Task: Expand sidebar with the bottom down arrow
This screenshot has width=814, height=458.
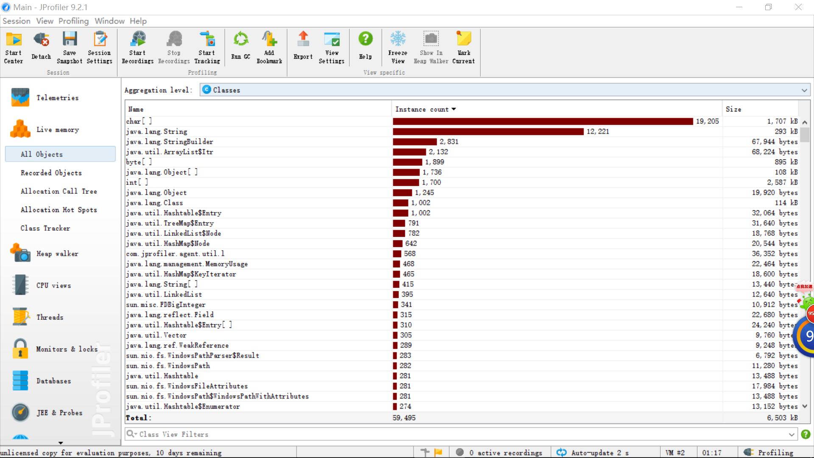Action: 60,442
